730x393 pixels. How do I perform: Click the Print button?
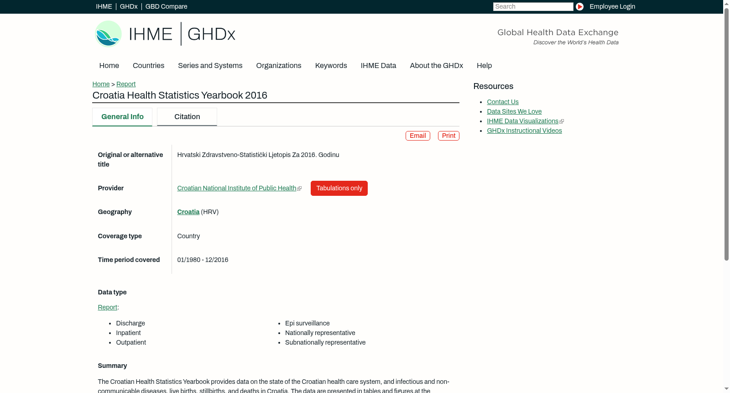pyautogui.click(x=448, y=136)
